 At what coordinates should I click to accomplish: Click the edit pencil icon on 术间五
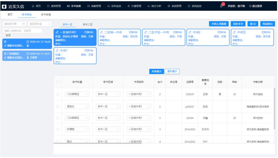click(234, 32)
